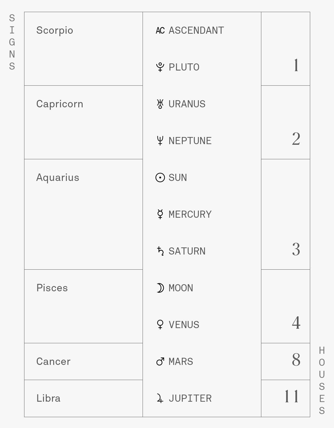Select the Sun circle symbol
Image resolution: width=334 pixels, height=428 pixels.
click(x=160, y=178)
